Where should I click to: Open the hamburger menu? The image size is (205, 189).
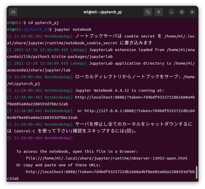coord(159,12)
